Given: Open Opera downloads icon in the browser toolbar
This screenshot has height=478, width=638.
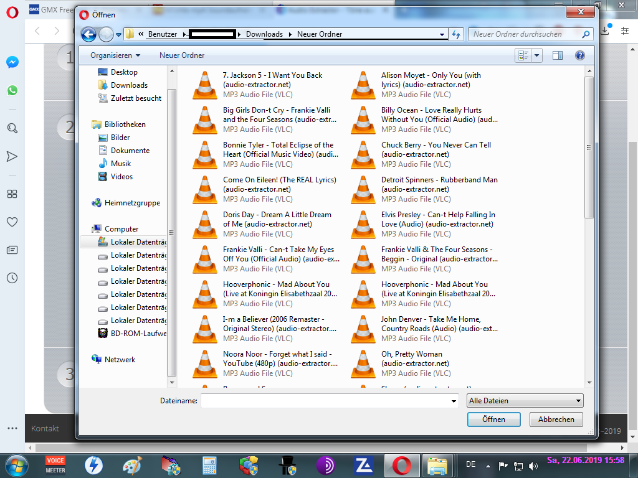Looking at the screenshot, I should pyautogui.click(x=605, y=30).
